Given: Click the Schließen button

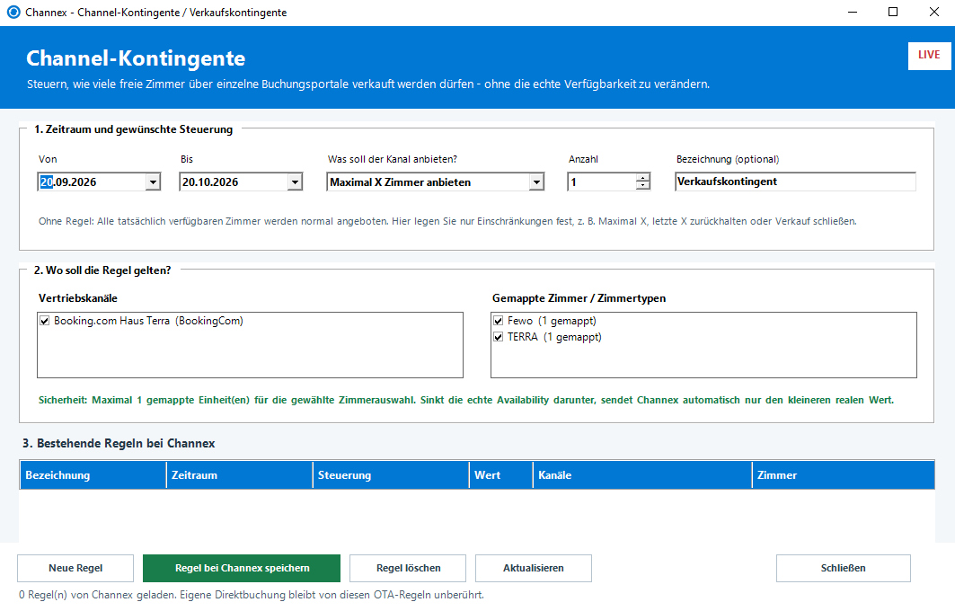Looking at the screenshot, I should (844, 568).
